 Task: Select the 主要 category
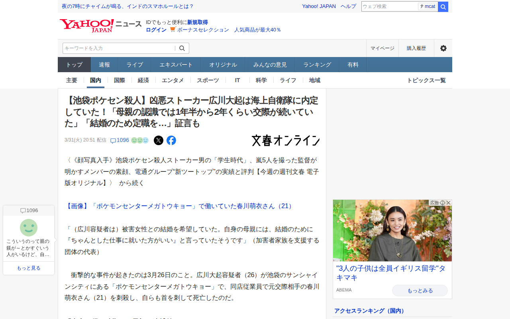click(72, 80)
